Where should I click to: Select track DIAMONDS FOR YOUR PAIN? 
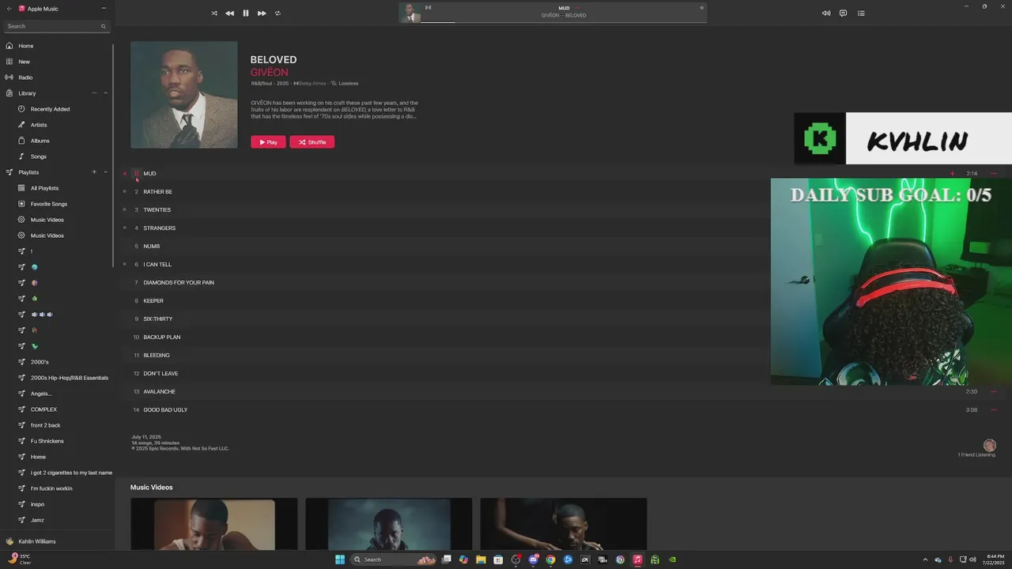[179, 282]
